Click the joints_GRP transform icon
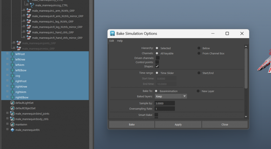Image resolution: width=271 pixels, height=149 pixels. (19, 43)
